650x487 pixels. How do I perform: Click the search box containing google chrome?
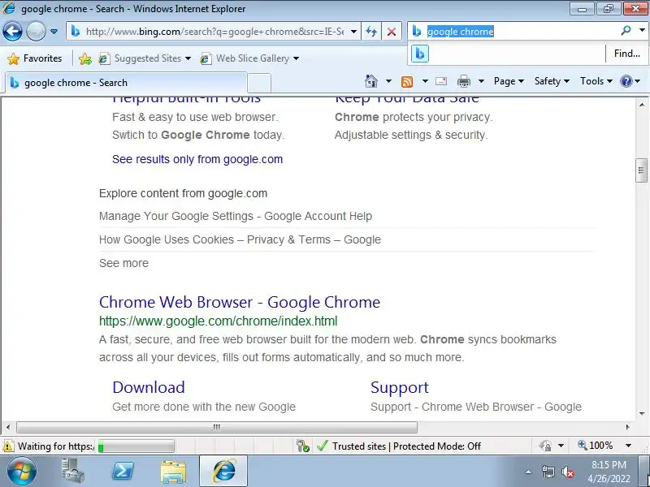click(x=520, y=32)
